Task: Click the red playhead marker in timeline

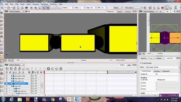Action: coord(44,72)
